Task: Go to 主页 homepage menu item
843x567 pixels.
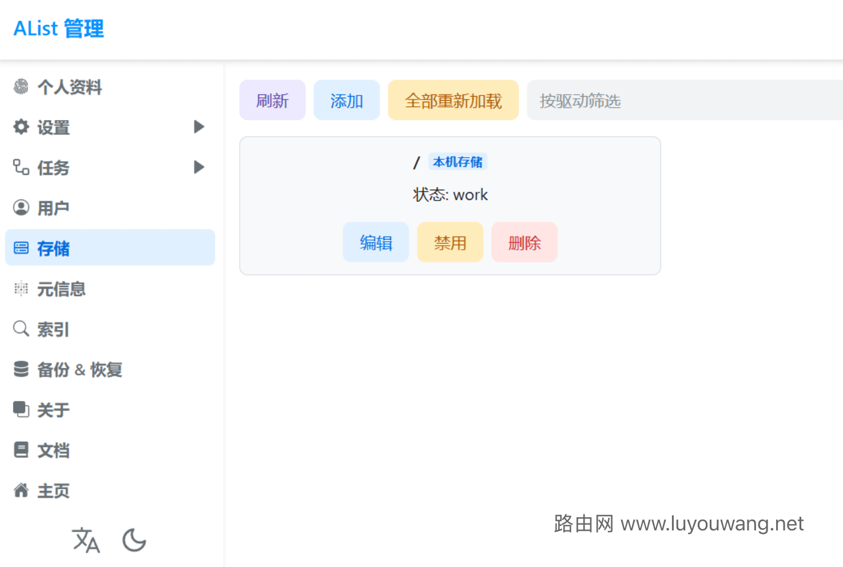Action: click(53, 490)
